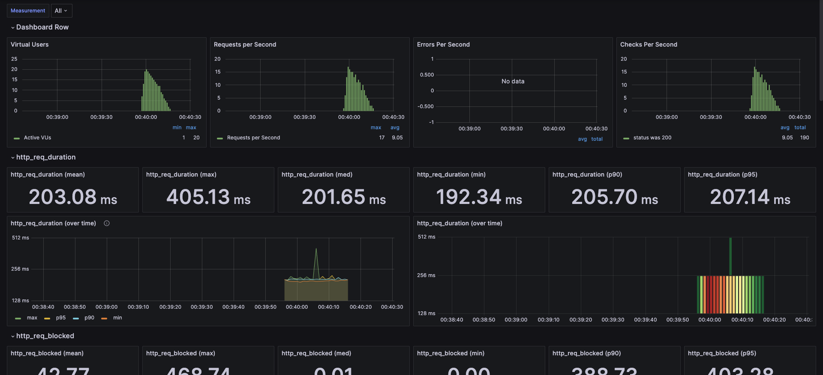Click the Virtual Users bar chart peak
Image resolution: width=823 pixels, height=375 pixels.
(x=146, y=71)
